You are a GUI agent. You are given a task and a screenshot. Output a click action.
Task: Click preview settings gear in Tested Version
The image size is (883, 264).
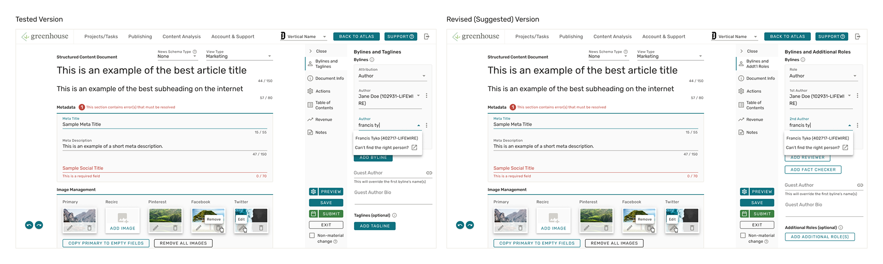click(313, 191)
